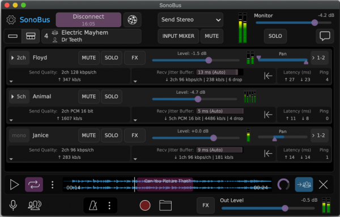Open the chat bubble panel
This screenshot has width=340, height=217.
[325, 36]
